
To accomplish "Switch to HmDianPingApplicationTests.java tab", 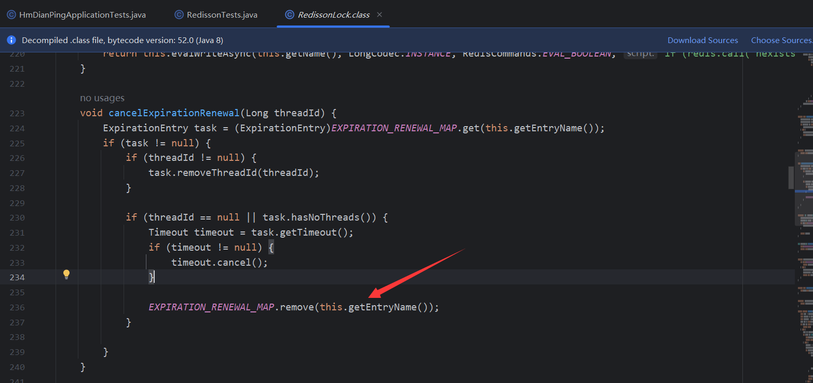I will click(x=76, y=15).
